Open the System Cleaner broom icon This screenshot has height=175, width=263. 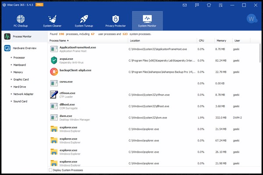click(52, 21)
